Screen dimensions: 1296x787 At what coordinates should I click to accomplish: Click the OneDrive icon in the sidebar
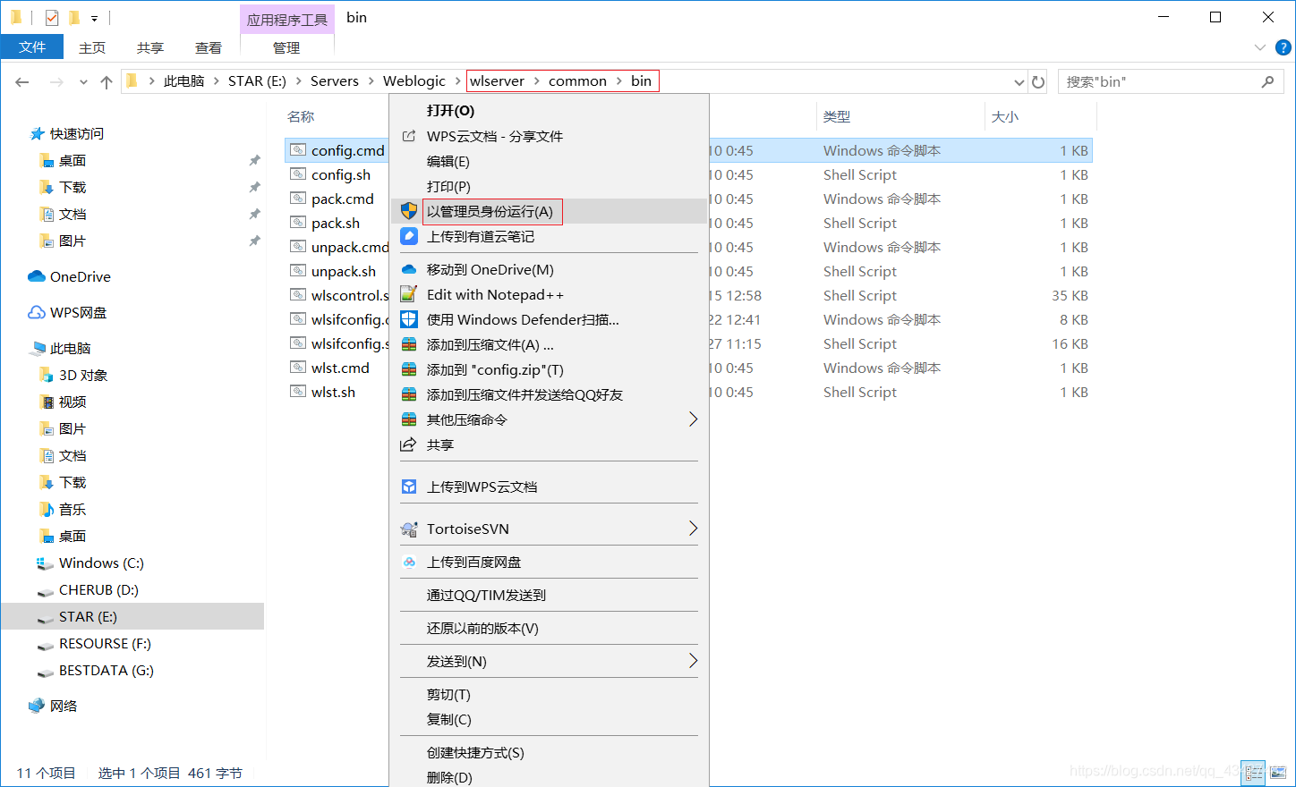coord(37,276)
